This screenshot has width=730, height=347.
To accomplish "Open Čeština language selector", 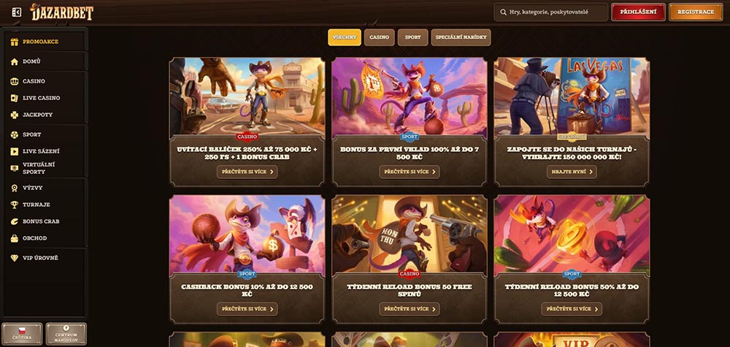I will 22,334.
